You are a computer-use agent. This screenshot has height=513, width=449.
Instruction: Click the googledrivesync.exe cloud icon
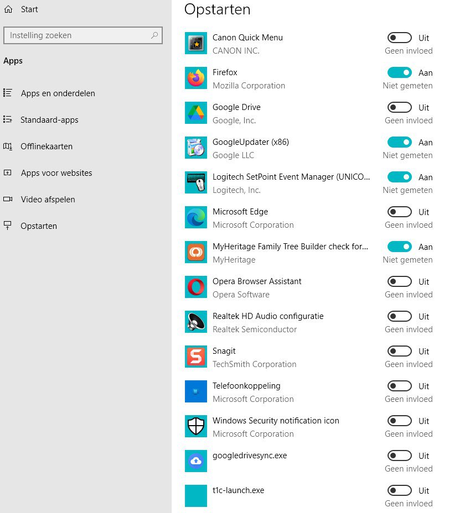point(195,461)
